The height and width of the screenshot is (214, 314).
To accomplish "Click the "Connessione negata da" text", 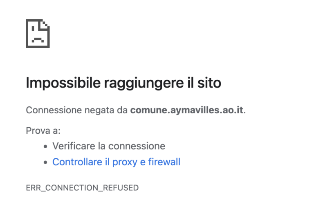I will point(76,110).
